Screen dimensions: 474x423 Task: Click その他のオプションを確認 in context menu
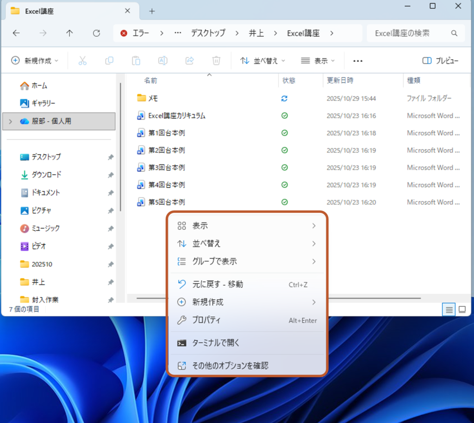pos(230,366)
